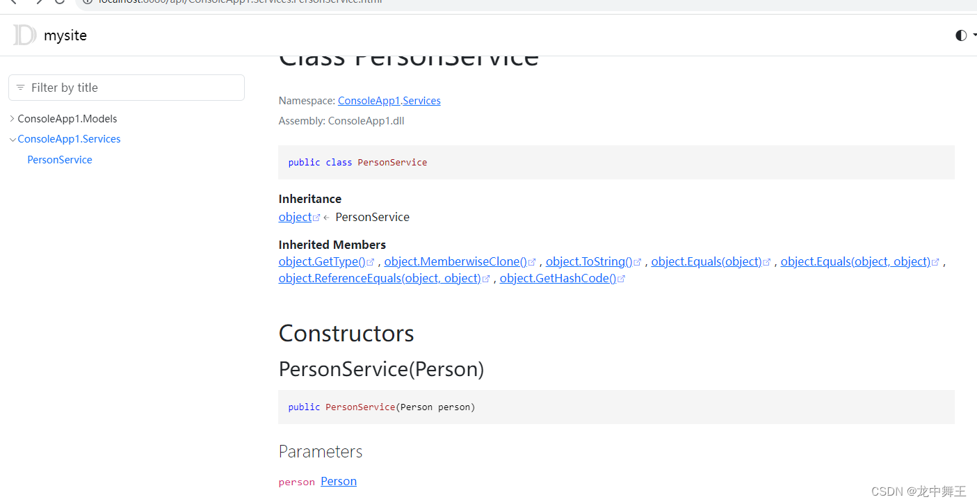Click external icon after object.GetHashCode()
Screen dimensions: 977x504
click(x=621, y=279)
